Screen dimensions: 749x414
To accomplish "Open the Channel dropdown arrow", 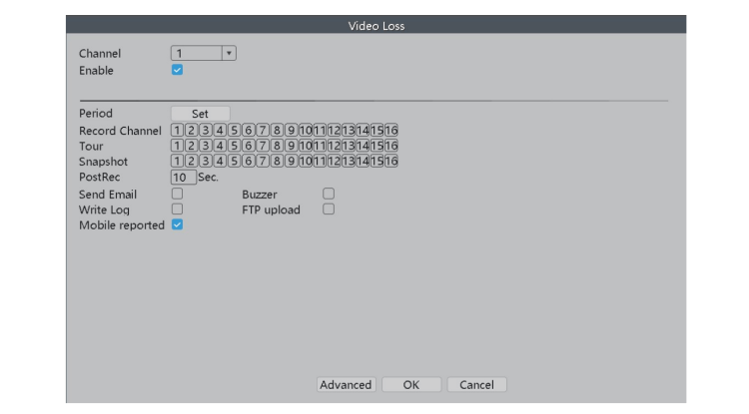I will click(229, 54).
